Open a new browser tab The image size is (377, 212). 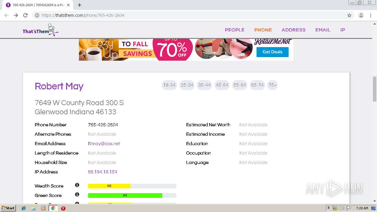(80, 5)
